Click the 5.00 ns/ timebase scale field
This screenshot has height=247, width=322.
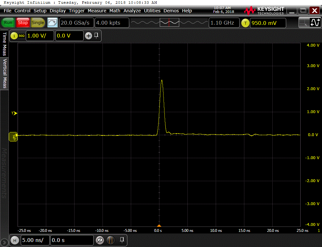click(35, 240)
